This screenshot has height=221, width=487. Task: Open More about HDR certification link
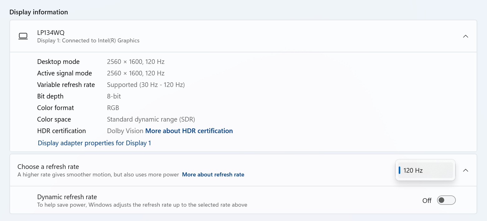189,131
